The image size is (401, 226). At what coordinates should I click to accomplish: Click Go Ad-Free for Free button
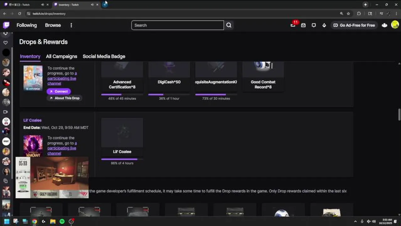pos(354,25)
